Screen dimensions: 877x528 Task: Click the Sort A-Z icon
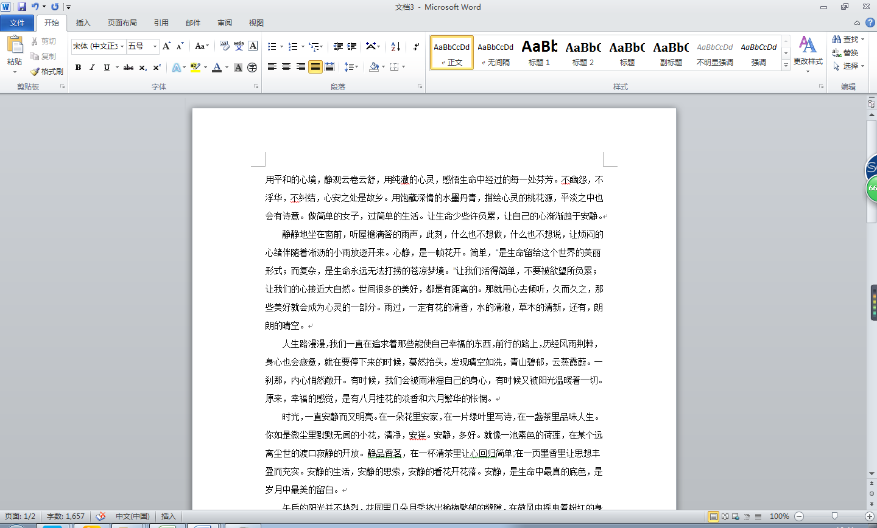coord(395,46)
